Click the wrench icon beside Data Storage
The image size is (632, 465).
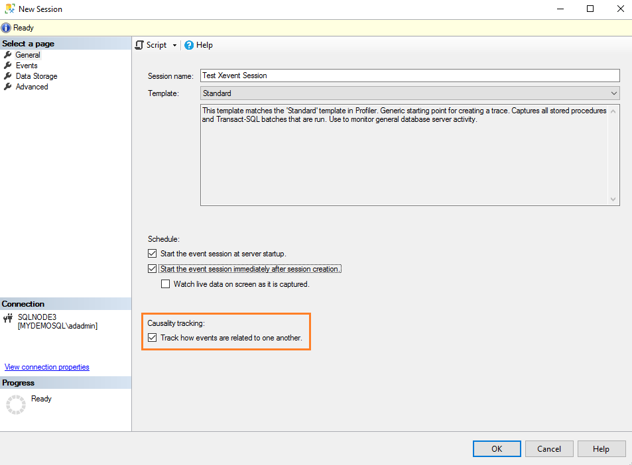tap(8, 76)
